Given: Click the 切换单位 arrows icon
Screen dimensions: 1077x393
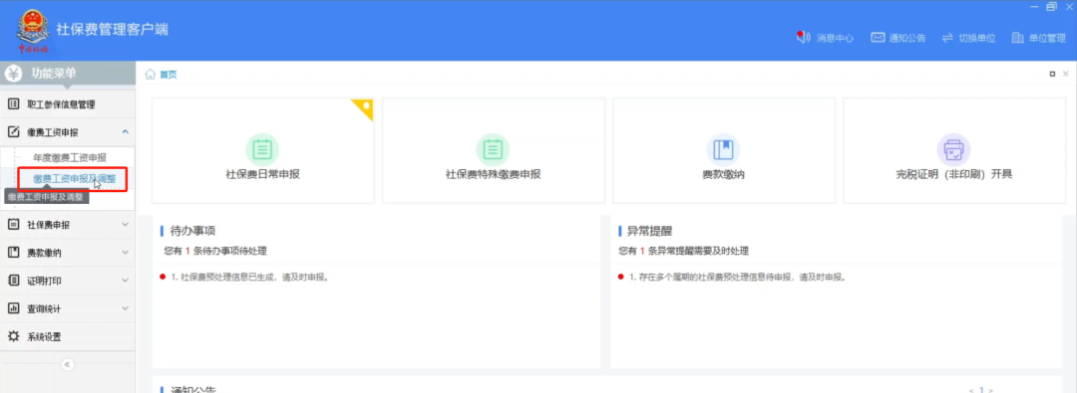Looking at the screenshot, I should [948, 38].
